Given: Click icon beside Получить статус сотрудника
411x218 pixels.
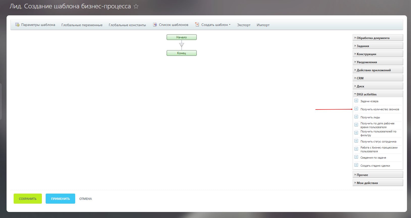Looking at the screenshot, I should pos(356,141).
